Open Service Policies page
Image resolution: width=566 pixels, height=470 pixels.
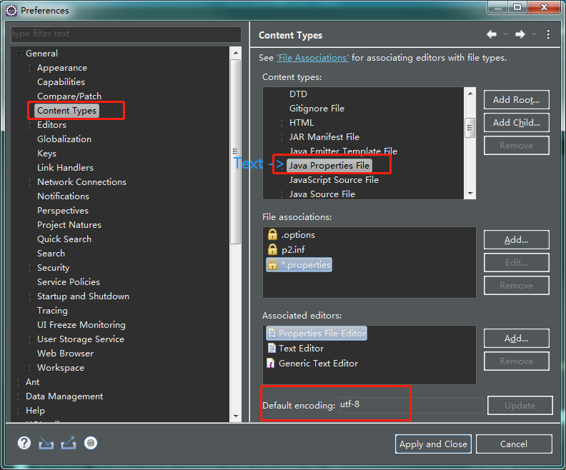(69, 282)
